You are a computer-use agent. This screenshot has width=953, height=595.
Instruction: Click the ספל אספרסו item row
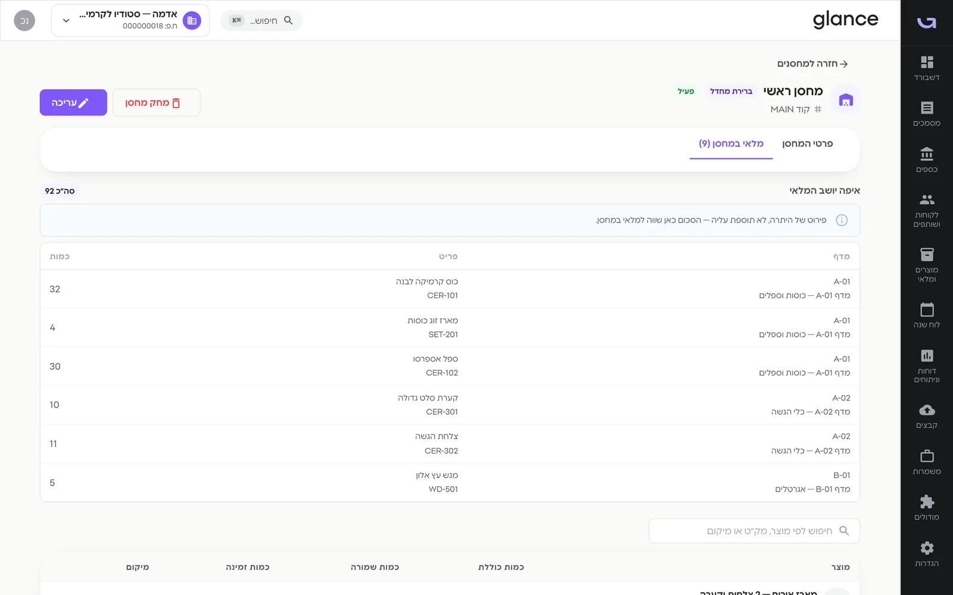pos(450,366)
